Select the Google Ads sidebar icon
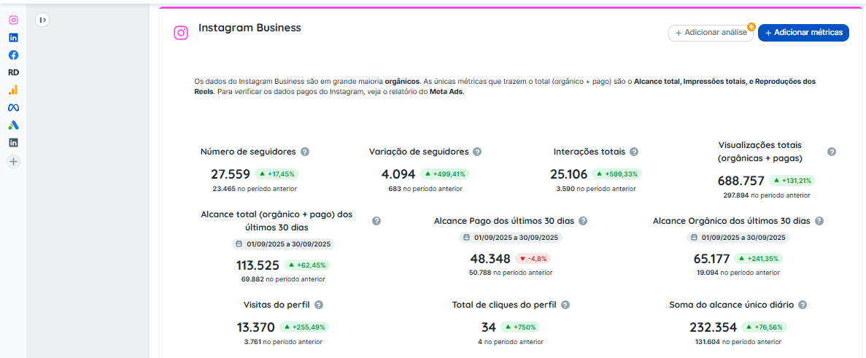 [13, 125]
